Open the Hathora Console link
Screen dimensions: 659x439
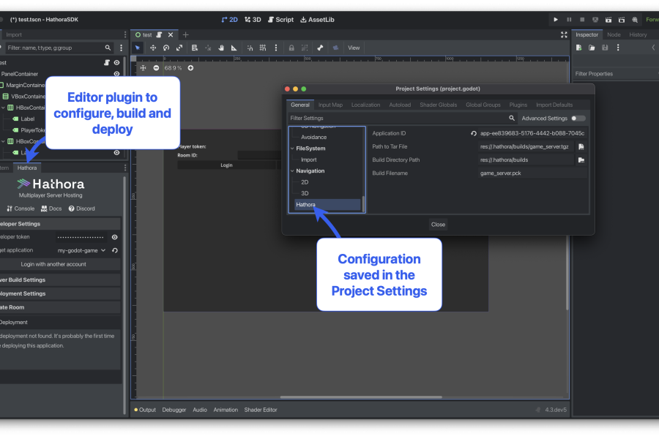coord(21,209)
